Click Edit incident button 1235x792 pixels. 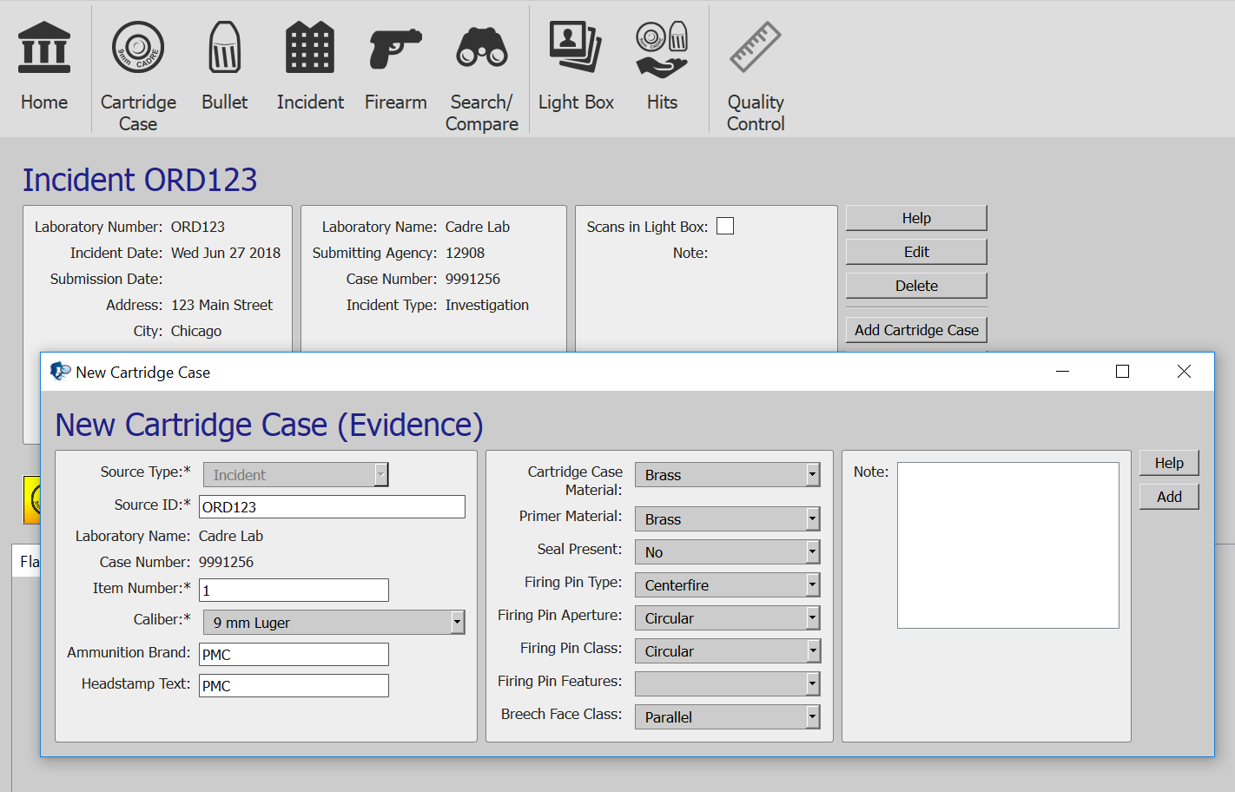click(916, 252)
